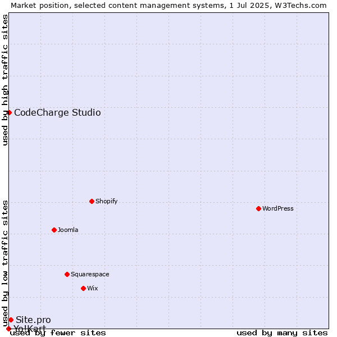Click the CodeCharge Studio red data point
The width and height of the screenshot is (337, 337).
coord(9,113)
